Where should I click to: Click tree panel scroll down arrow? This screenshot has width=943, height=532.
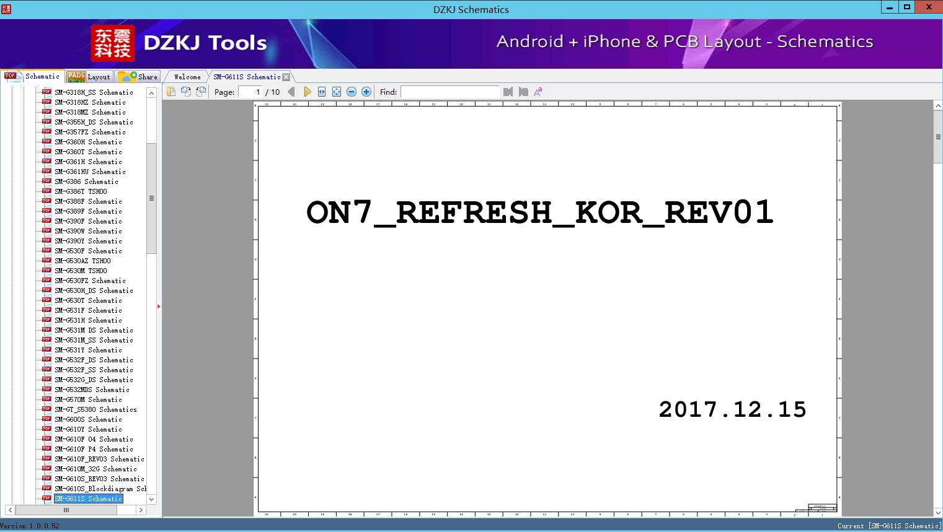pos(151,499)
